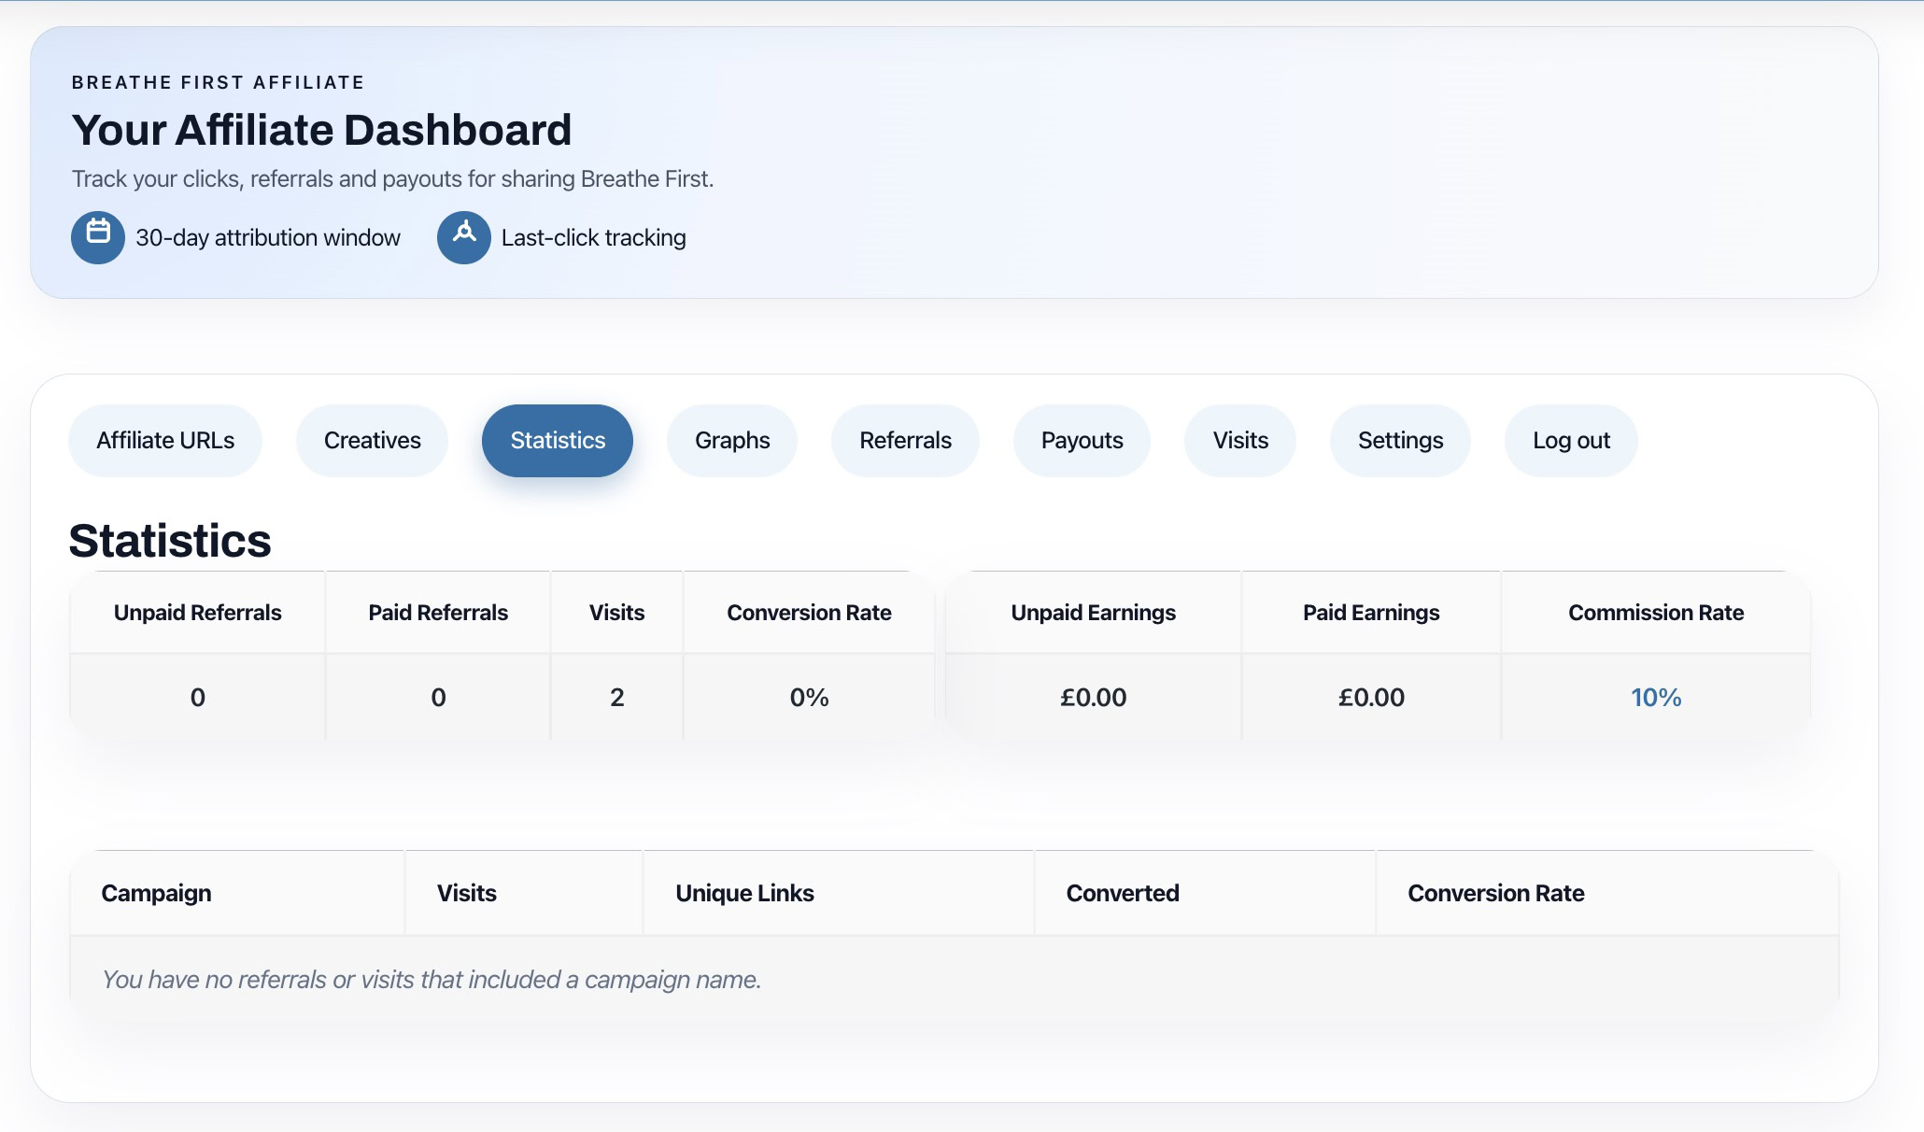Image resolution: width=1924 pixels, height=1132 pixels.
Task: Click the Converted column header
Action: point(1122,892)
